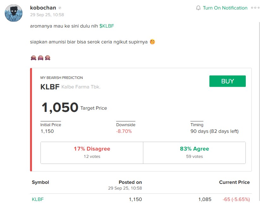Click the red bearish bar on card
The height and width of the screenshot is (207, 260).
(x=31, y=120)
